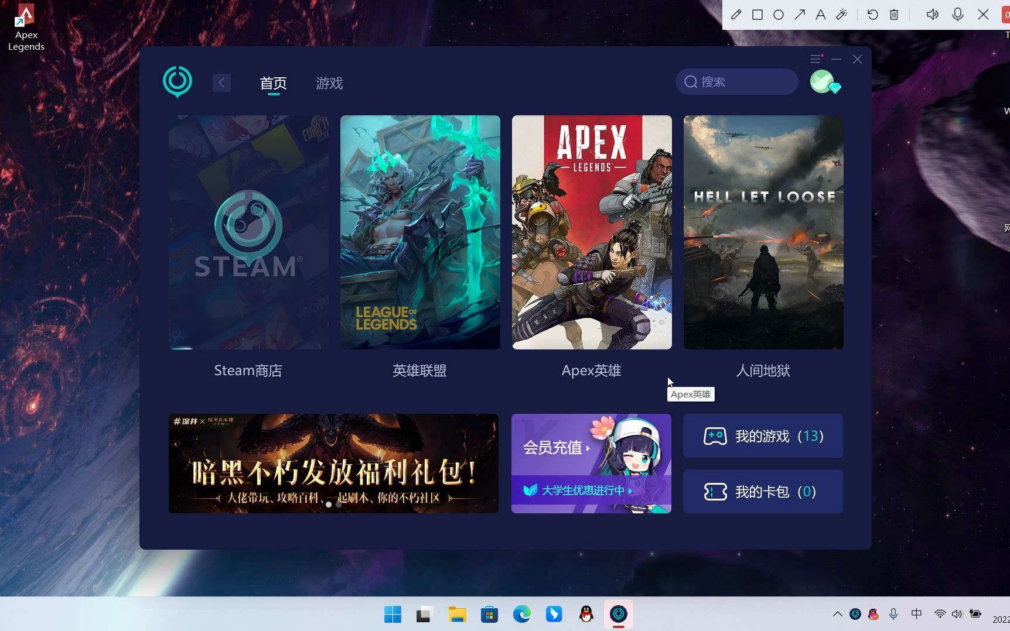Open the blue bird app on taskbar
The width and height of the screenshot is (1010, 631).
pyautogui.click(x=554, y=614)
